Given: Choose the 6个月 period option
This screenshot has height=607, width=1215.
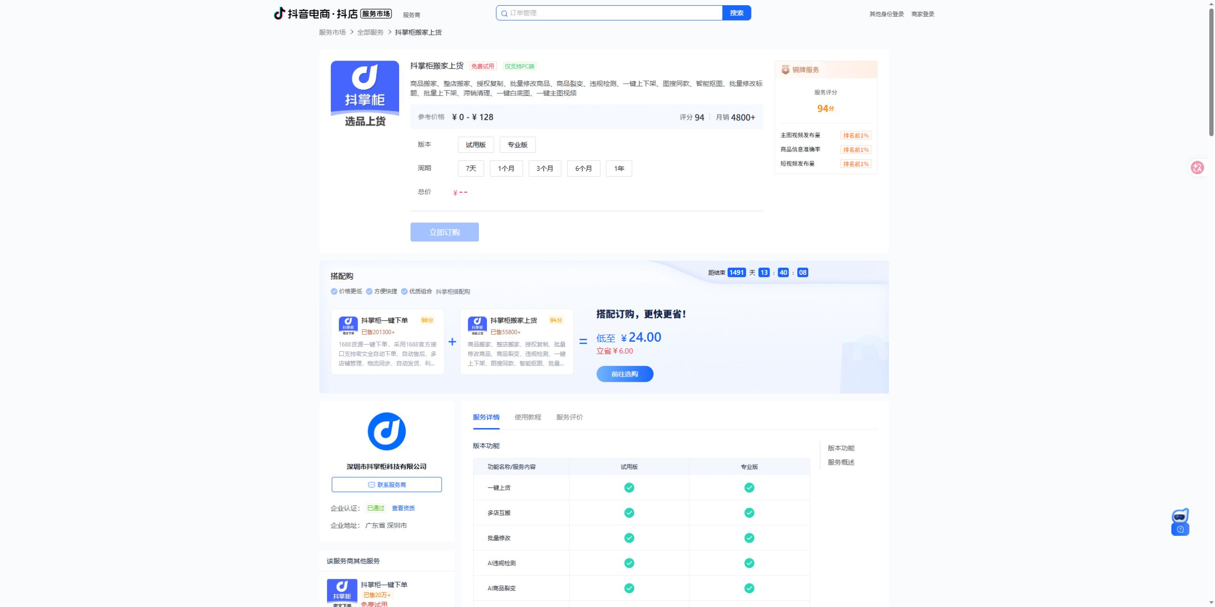Looking at the screenshot, I should (x=583, y=168).
